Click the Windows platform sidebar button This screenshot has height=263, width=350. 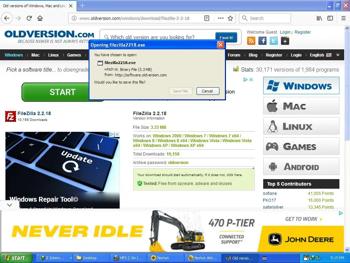click(301, 85)
